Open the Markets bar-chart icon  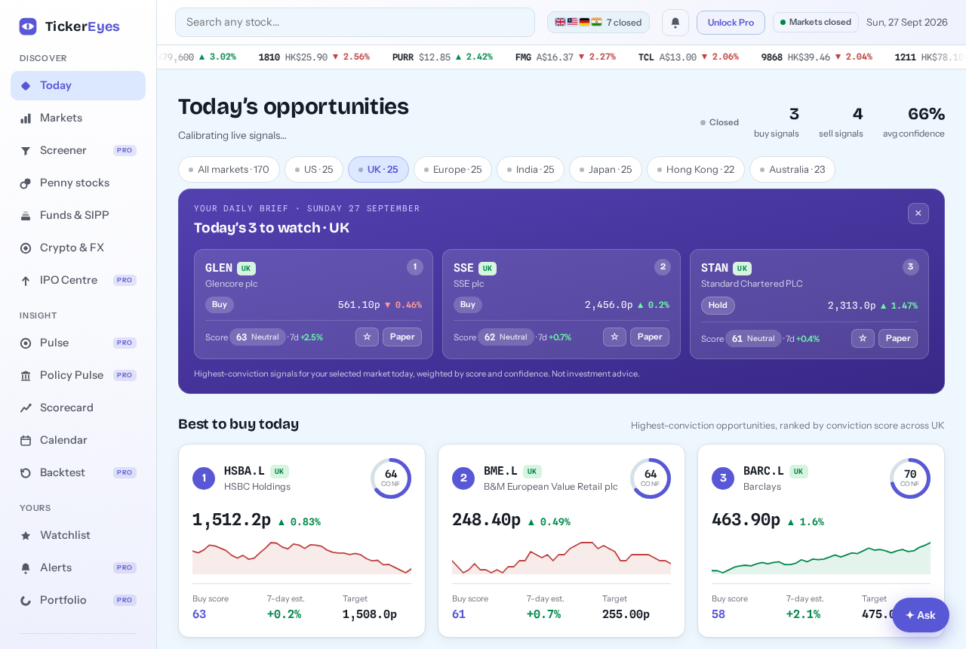pos(26,118)
